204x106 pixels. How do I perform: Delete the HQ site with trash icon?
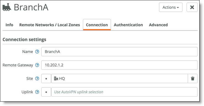click(192, 79)
